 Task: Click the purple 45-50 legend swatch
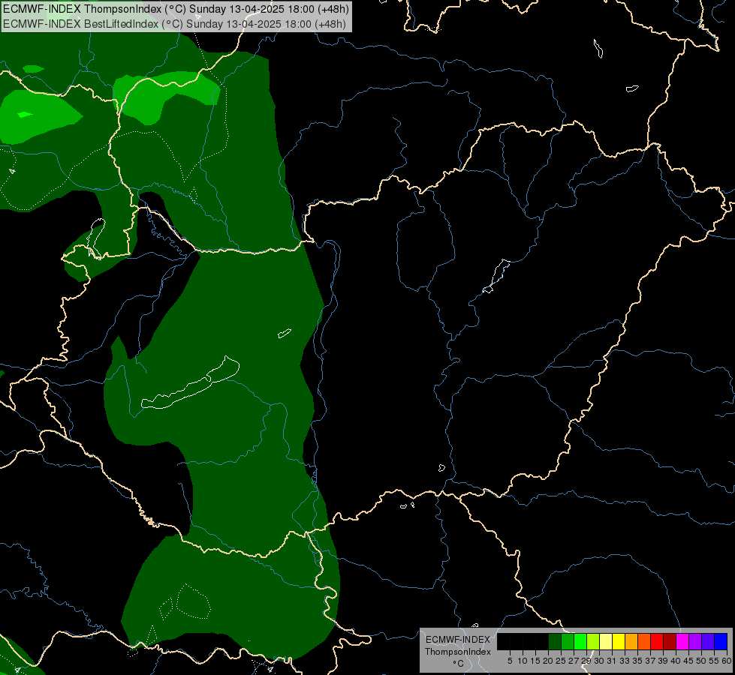[x=695, y=641]
